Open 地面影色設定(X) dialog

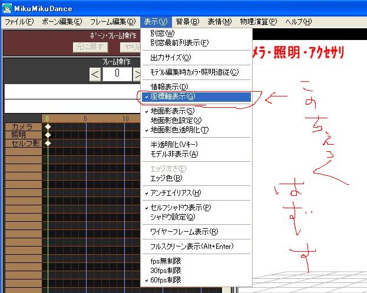197,121
